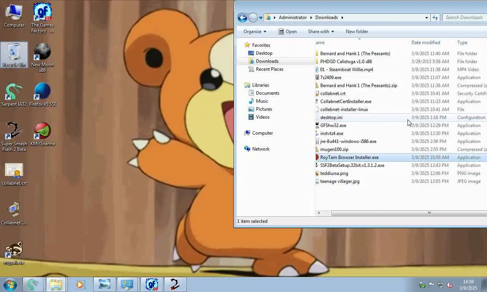Open the Documents library
This screenshot has width=487, height=292.
(x=267, y=93)
